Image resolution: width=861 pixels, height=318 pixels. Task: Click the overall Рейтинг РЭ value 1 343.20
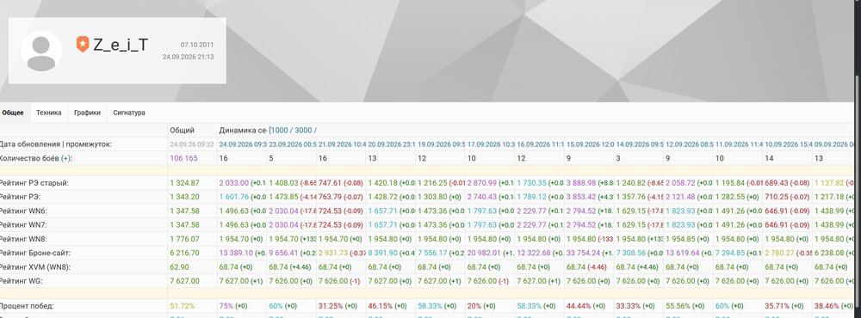(x=184, y=197)
